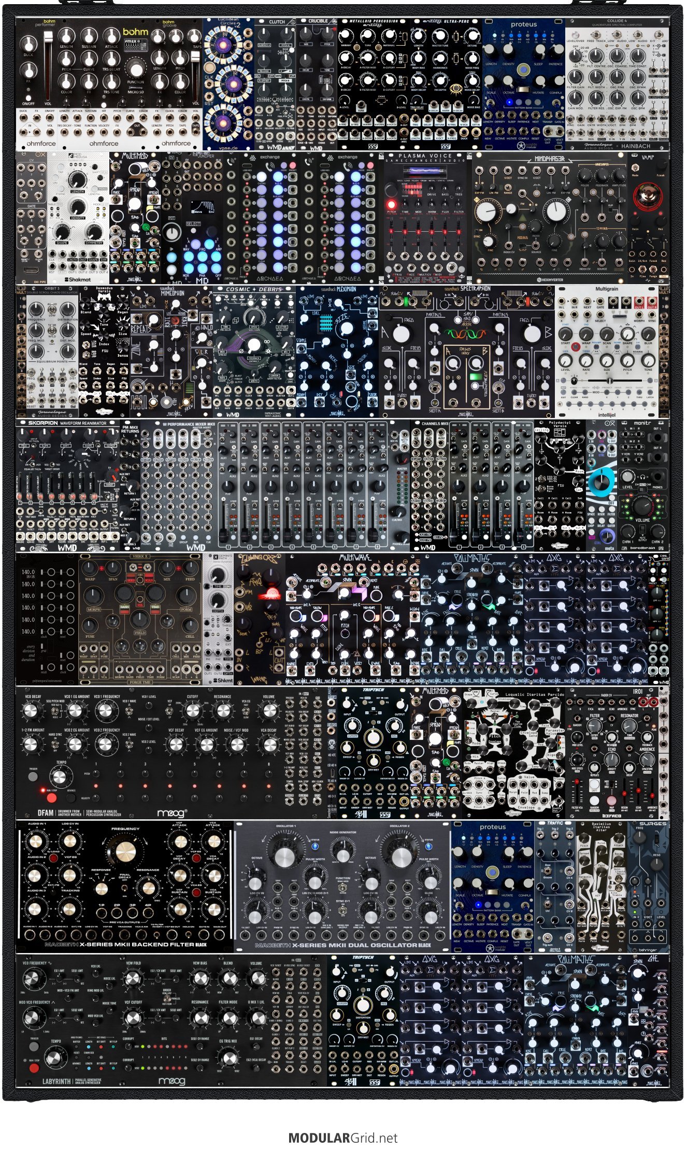The height and width of the screenshot is (1149, 687).
Task: Toggle the DFAM HARD SYNC switch
Action: (x=55, y=744)
